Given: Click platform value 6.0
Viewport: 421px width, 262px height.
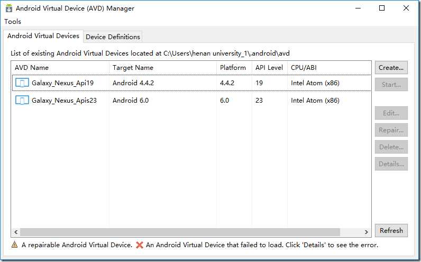Looking at the screenshot, I should (x=224, y=100).
